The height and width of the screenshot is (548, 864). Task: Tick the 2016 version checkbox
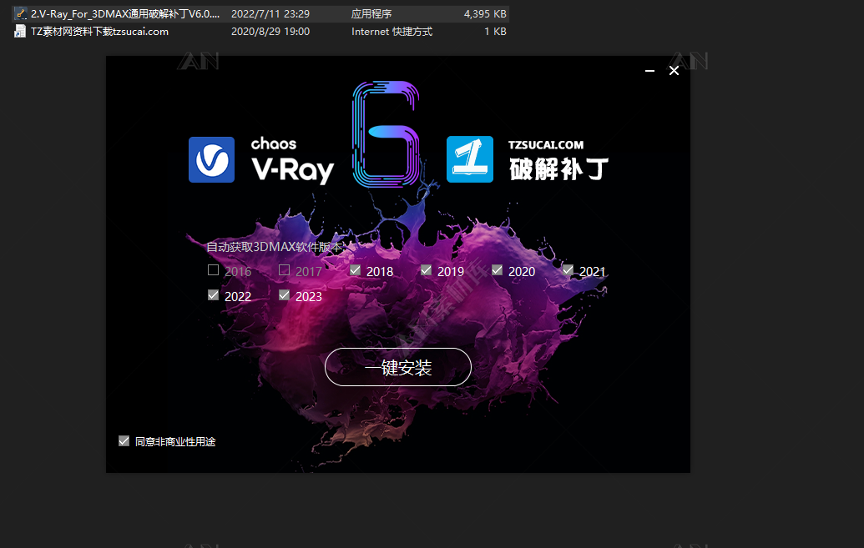coord(213,270)
